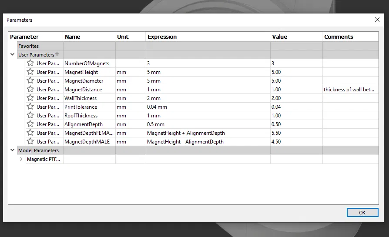Click the value 4.50 cell
The image size is (389, 237).
click(296, 142)
